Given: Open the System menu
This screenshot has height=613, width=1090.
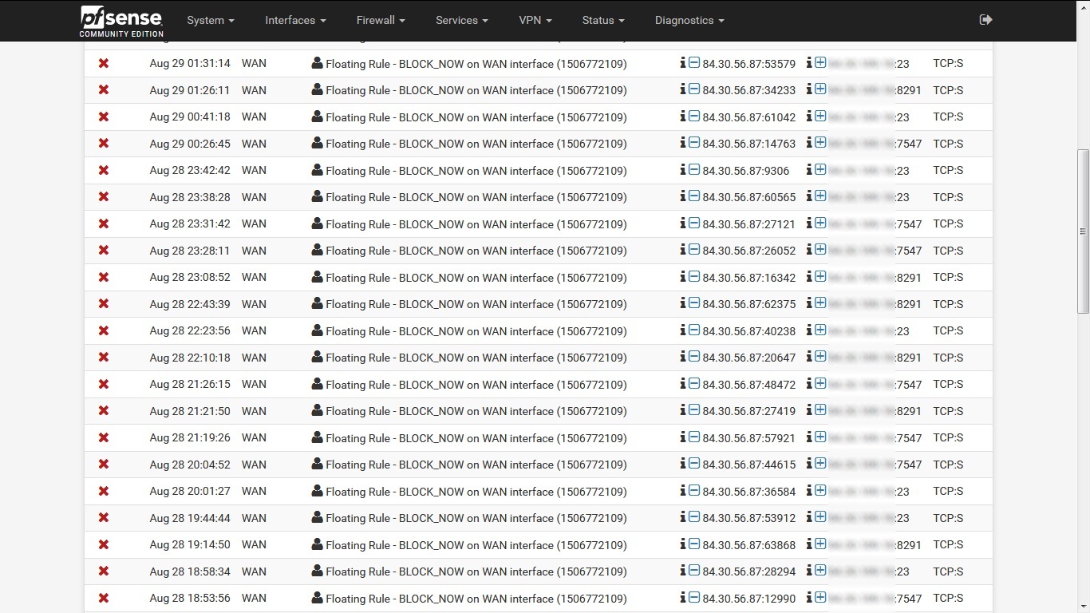Looking at the screenshot, I should [211, 20].
